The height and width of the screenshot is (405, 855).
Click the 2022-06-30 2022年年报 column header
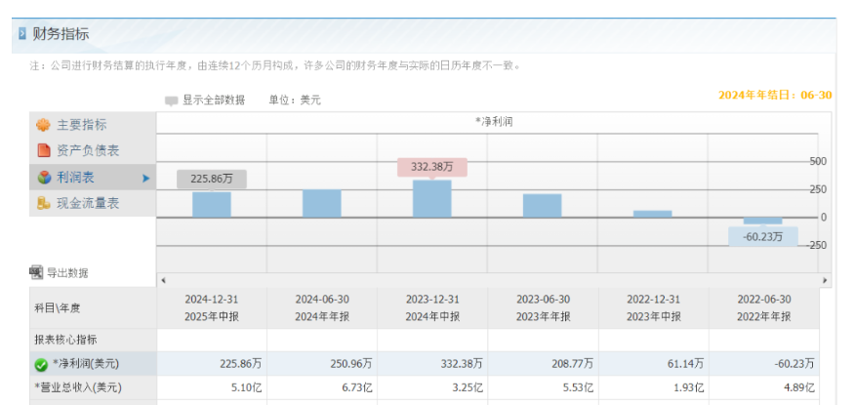[764, 308]
